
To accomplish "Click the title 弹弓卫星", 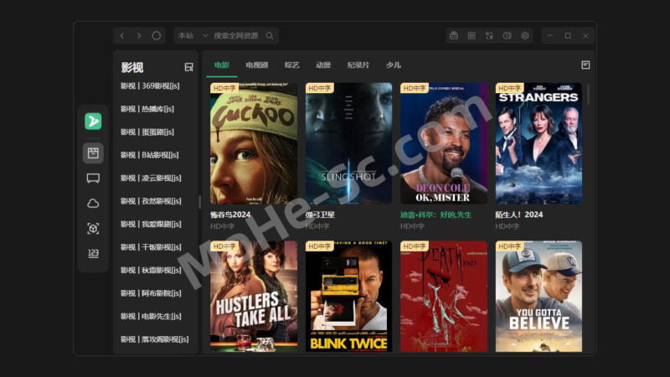I will click(320, 215).
